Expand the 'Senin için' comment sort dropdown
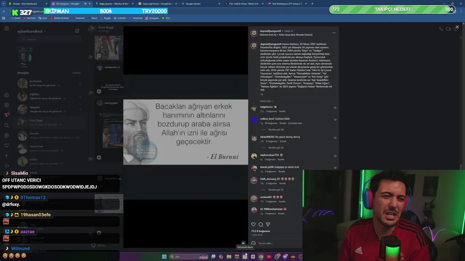The height and width of the screenshot is (261, 465). pos(267,101)
